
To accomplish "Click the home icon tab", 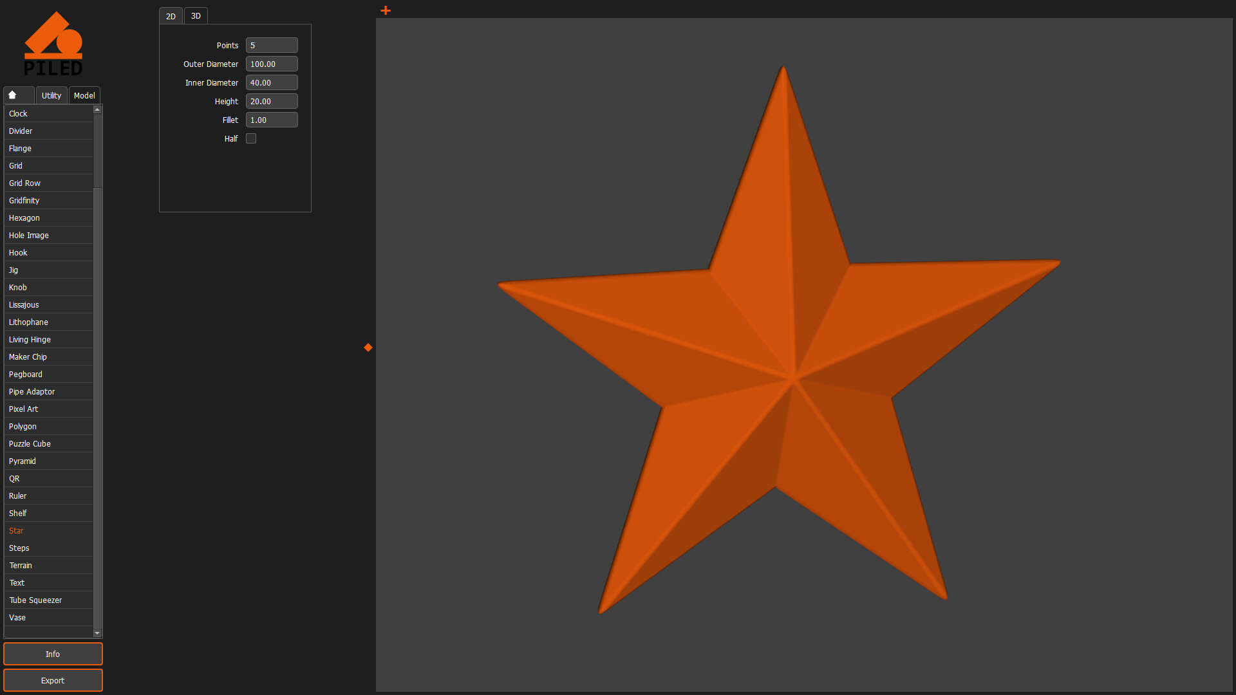I will click(13, 95).
